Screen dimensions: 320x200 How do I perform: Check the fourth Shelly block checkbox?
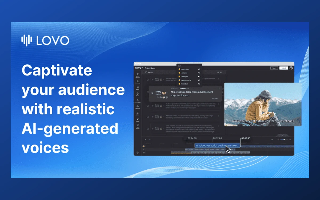pyautogui.click(x=148, y=117)
